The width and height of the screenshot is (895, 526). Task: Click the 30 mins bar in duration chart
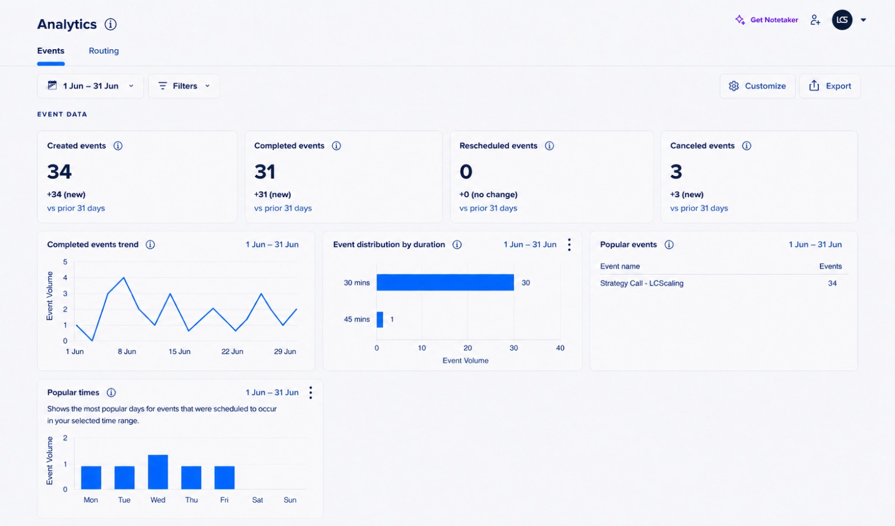click(x=445, y=282)
